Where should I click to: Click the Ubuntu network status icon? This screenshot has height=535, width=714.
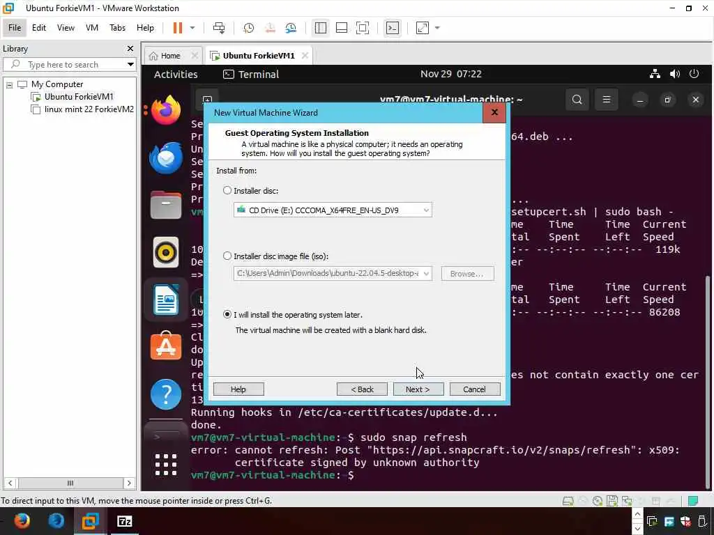tap(655, 74)
